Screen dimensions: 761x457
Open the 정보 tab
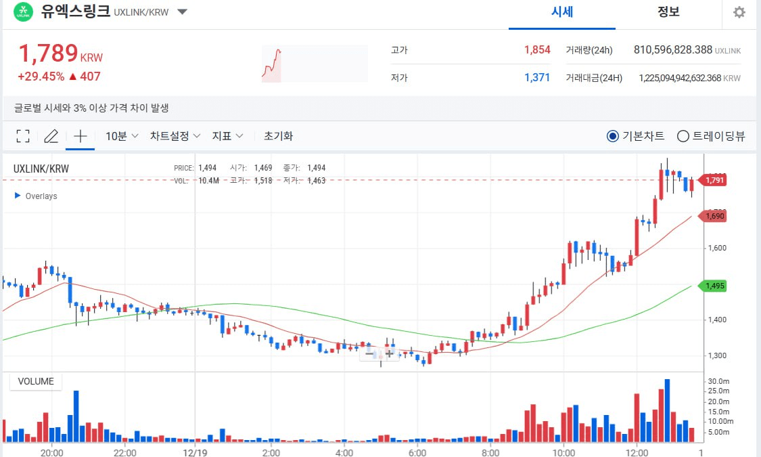point(668,12)
